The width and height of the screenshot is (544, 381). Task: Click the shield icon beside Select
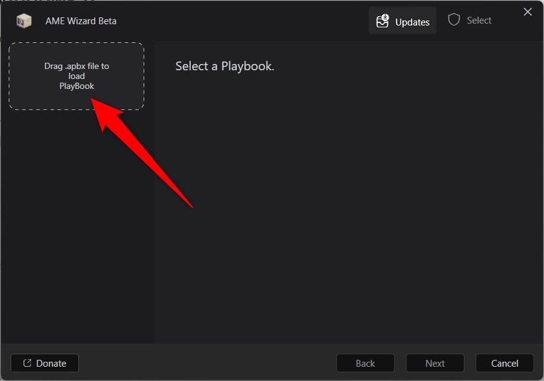[x=454, y=20]
